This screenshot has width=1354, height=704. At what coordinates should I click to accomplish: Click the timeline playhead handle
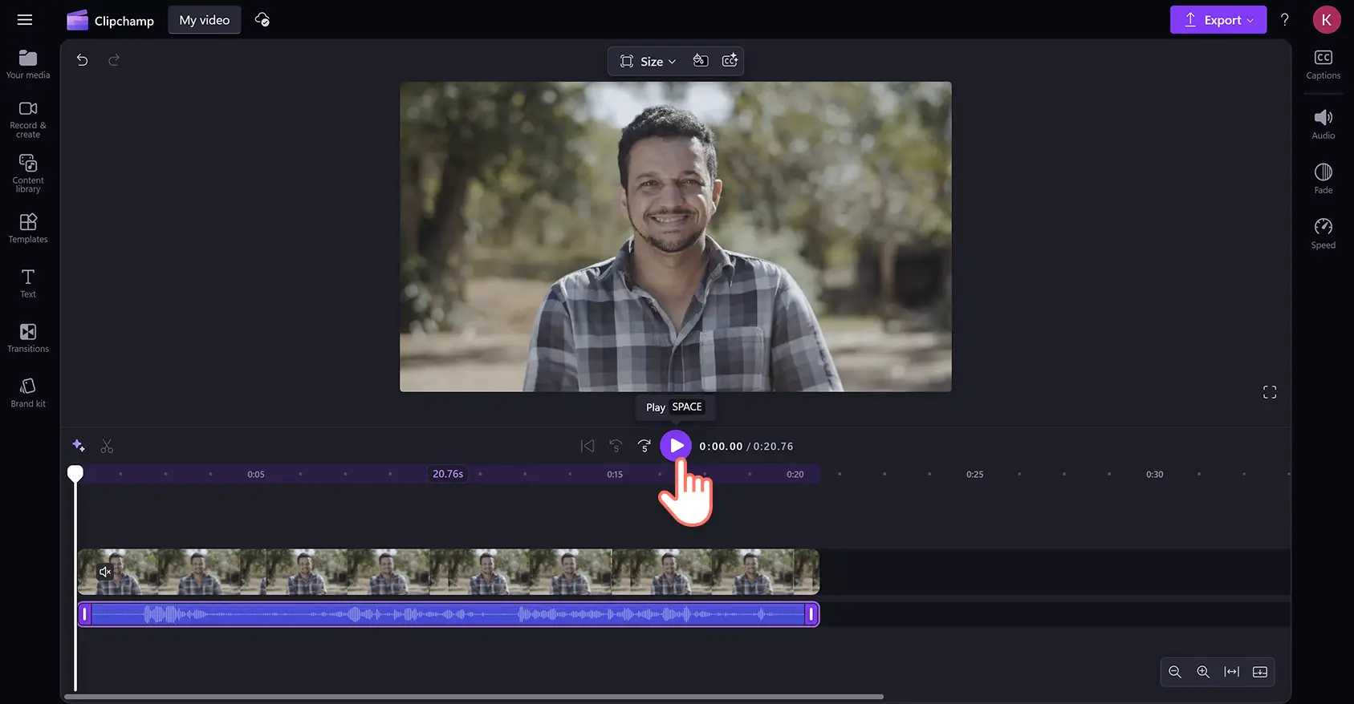click(75, 473)
